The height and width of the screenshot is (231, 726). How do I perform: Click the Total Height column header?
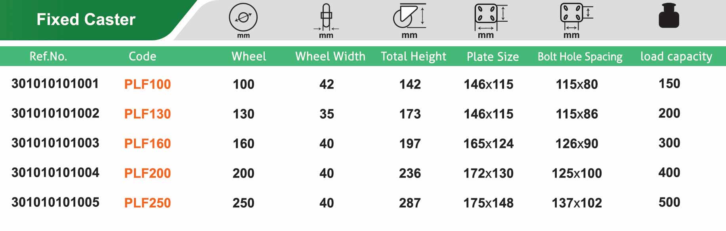[413, 56]
